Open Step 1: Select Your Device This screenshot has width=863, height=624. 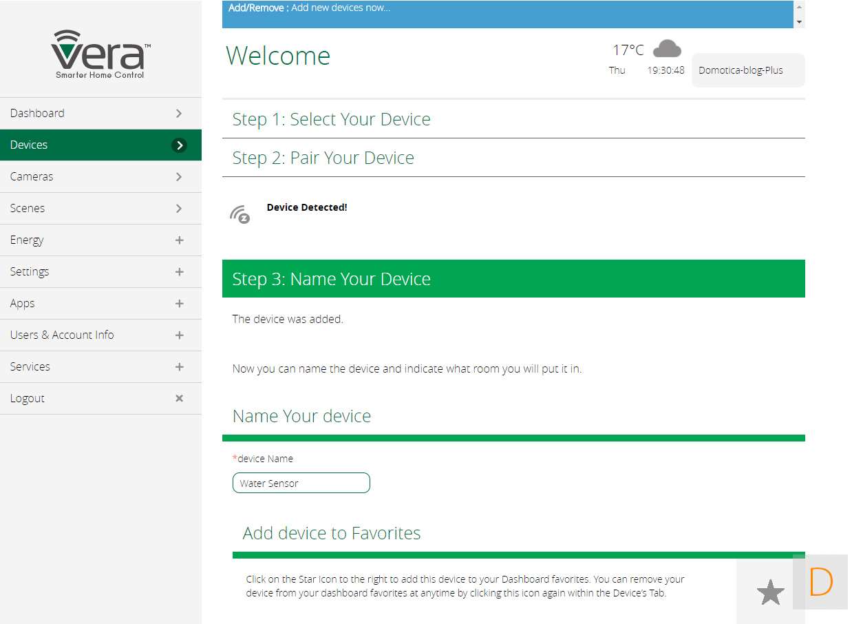tap(331, 119)
